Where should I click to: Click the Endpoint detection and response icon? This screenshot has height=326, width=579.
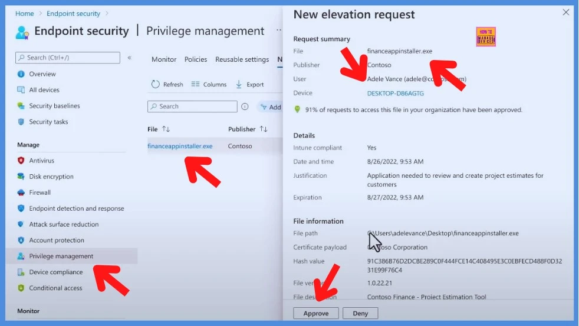point(21,208)
